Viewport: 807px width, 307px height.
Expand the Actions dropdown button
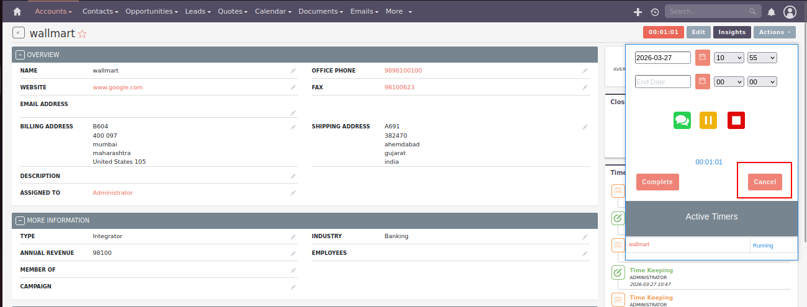coord(774,32)
